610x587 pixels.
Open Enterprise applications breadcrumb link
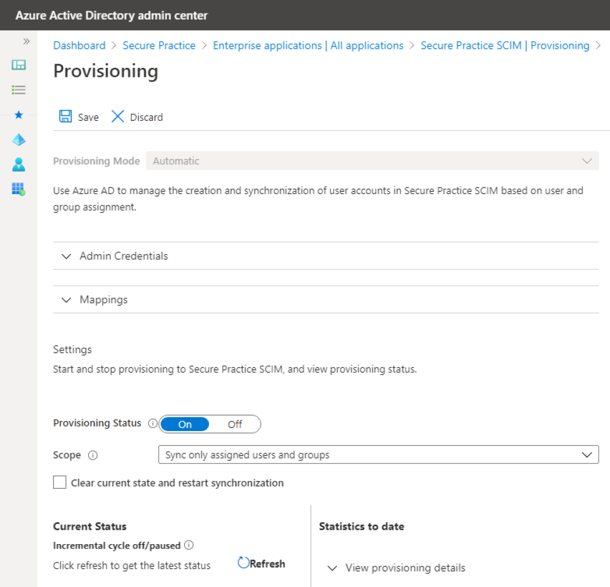click(x=308, y=45)
